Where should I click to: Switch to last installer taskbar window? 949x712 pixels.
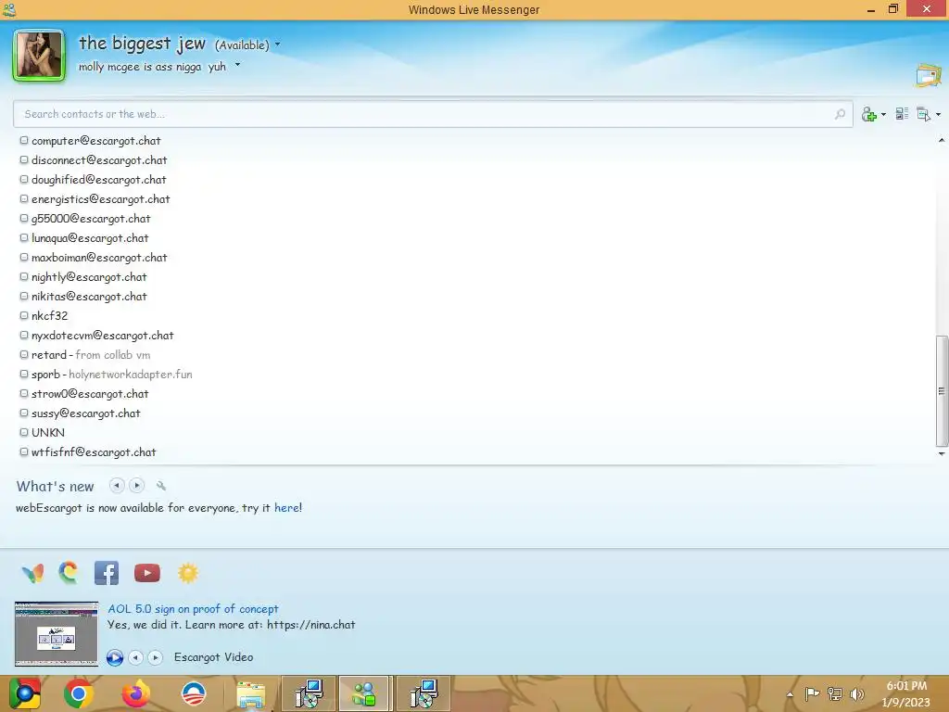[x=423, y=693]
